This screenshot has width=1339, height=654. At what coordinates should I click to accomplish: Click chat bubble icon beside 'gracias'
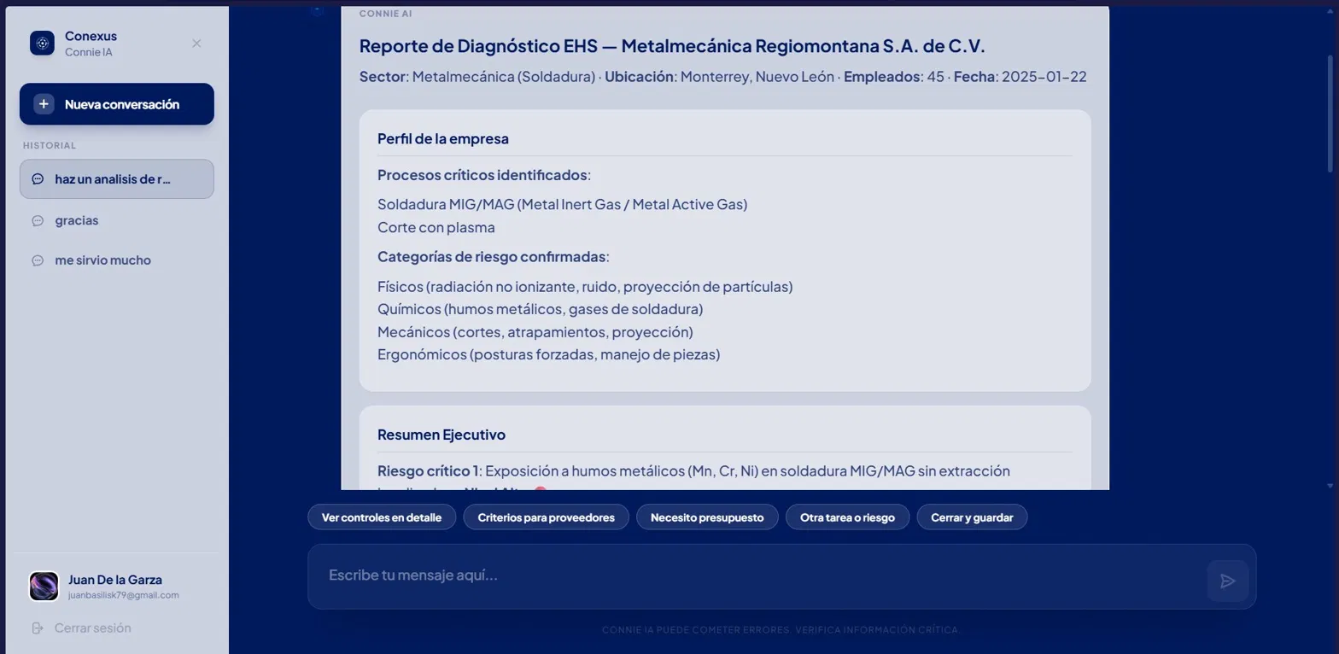click(x=38, y=220)
